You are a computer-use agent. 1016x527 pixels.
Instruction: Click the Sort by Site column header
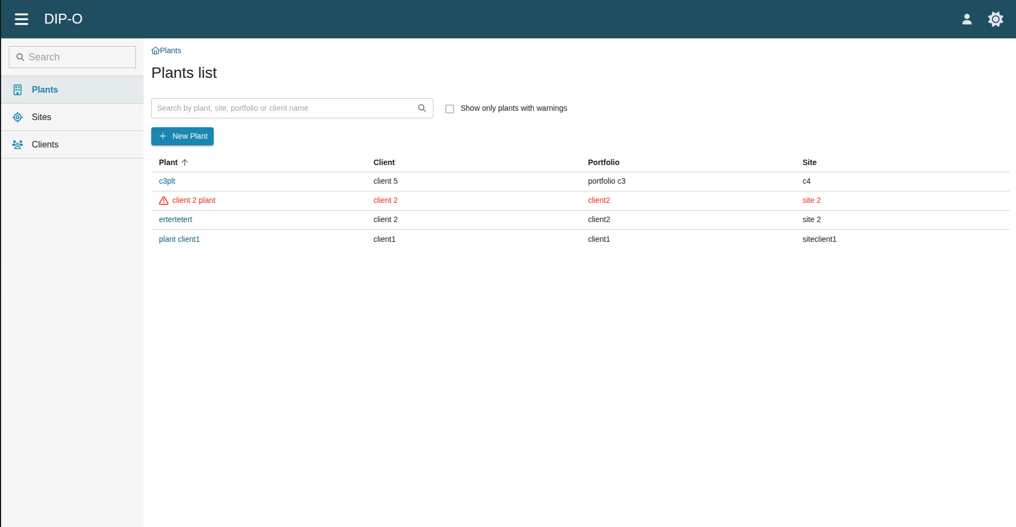click(809, 162)
